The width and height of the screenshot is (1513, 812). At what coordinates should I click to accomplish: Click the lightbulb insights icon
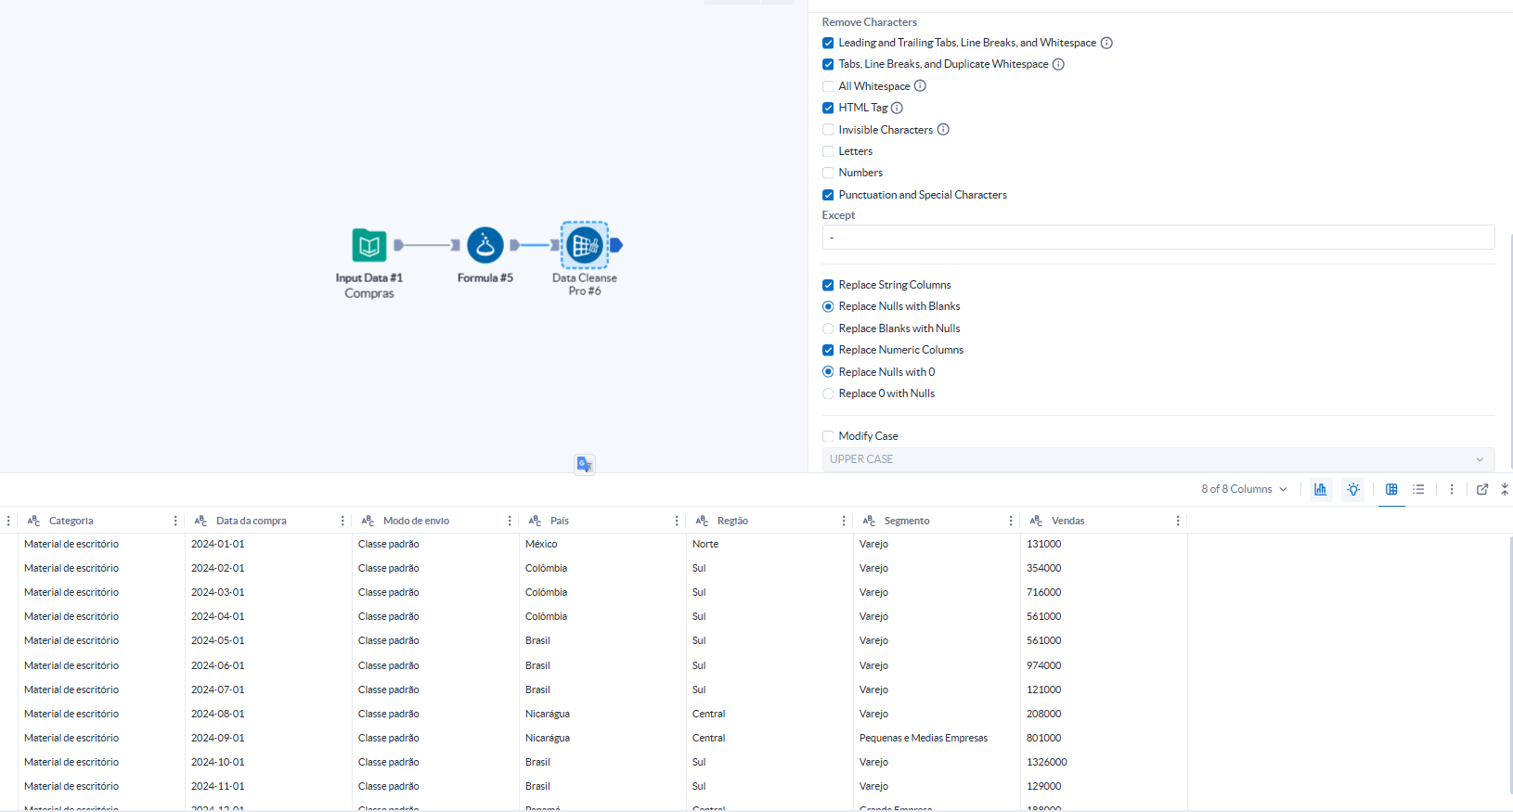tap(1353, 489)
